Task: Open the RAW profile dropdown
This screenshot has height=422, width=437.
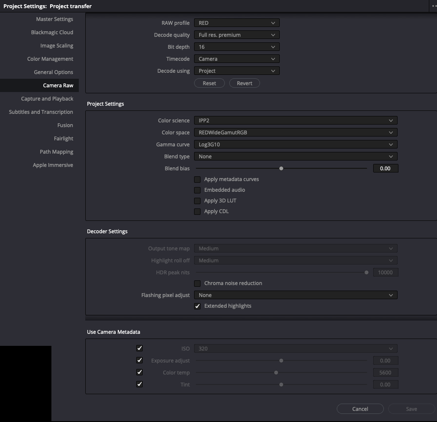Action: point(236,23)
